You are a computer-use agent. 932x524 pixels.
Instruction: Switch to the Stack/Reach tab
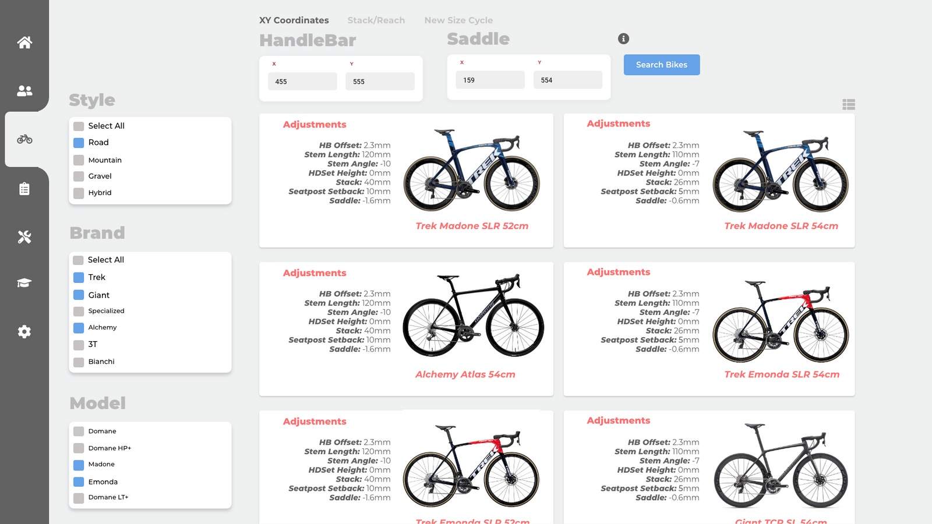tap(376, 20)
